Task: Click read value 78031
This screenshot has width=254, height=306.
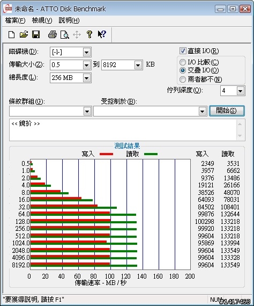Action: coord(231,200)
